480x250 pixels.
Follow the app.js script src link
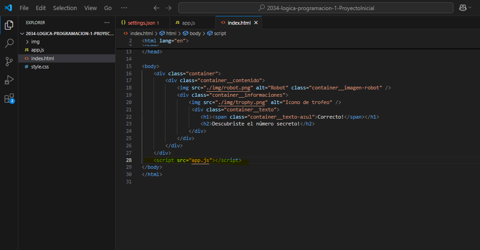click(x=200, y=160)
